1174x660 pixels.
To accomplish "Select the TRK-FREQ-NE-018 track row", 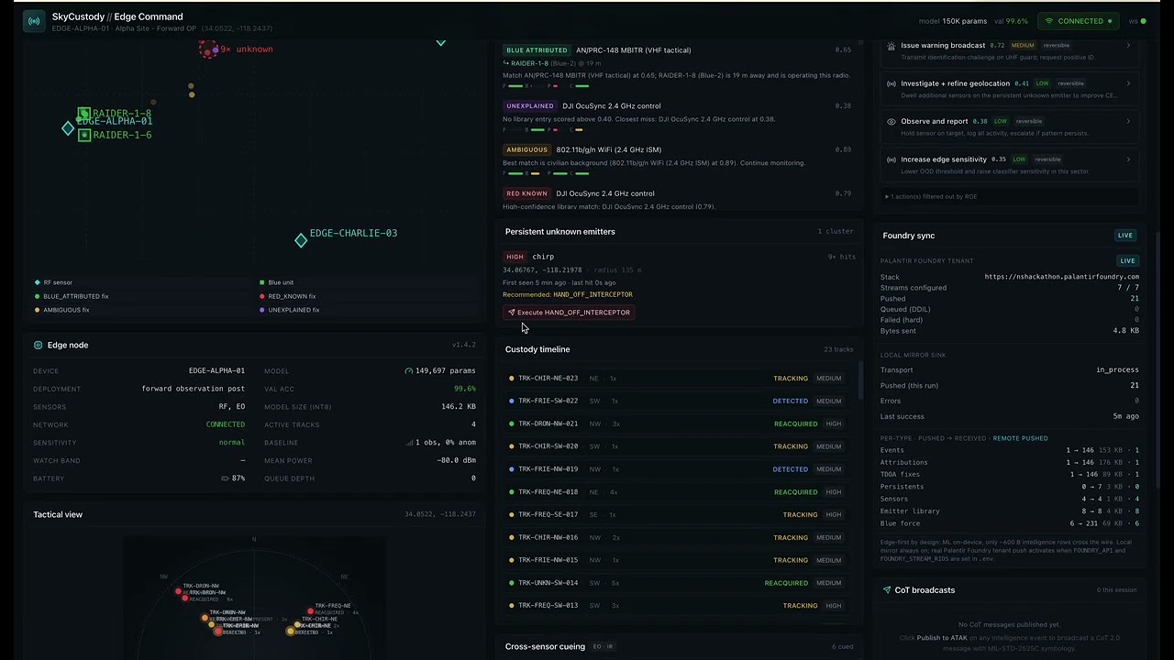I will click(x=677, y=492).
